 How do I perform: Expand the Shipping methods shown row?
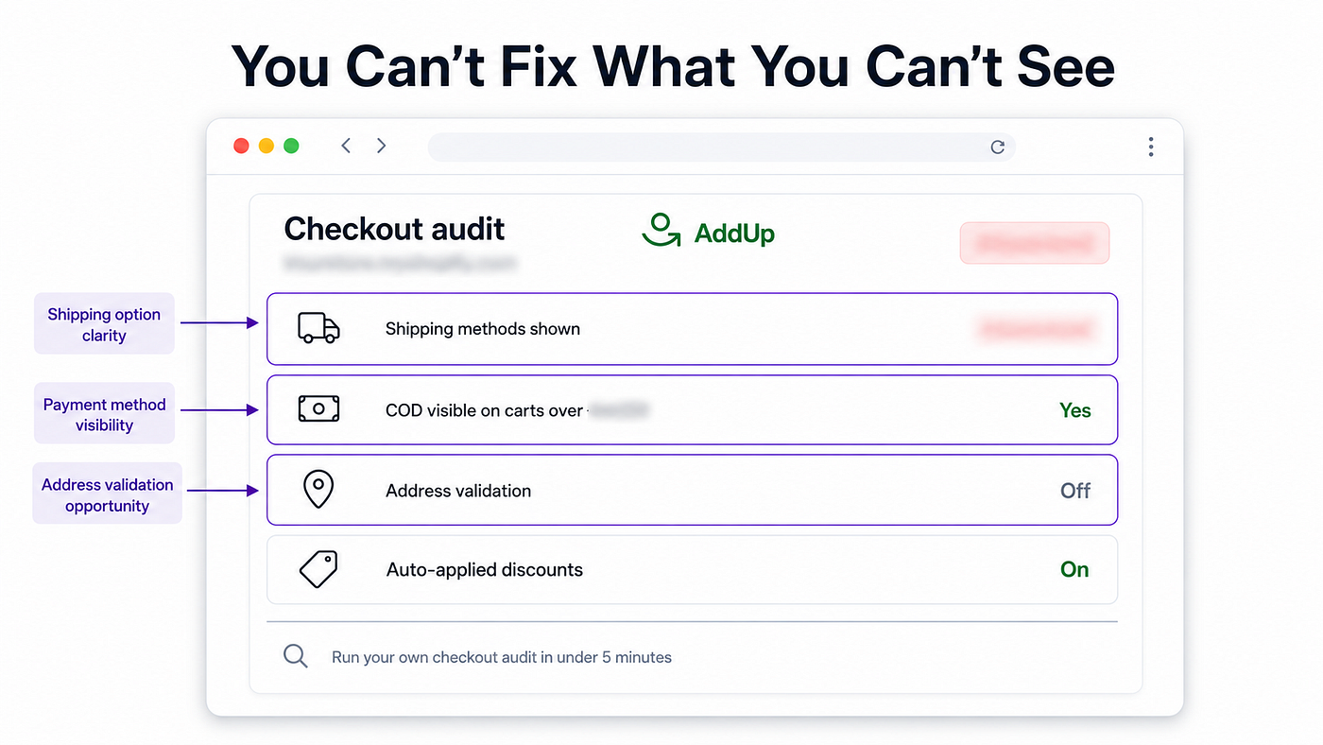(692, 329)
